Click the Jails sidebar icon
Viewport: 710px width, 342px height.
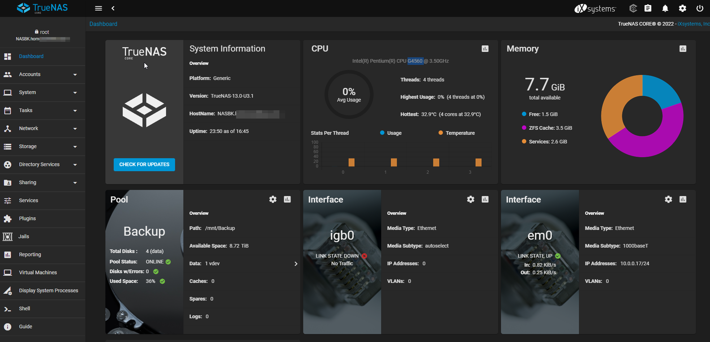(8, 237)
